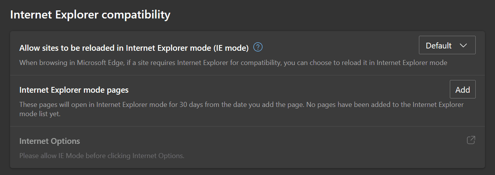Click the IE mode help question mark icon
This screenshot has width=495, height=175.
pyautogui.click(x=258, y=47)
